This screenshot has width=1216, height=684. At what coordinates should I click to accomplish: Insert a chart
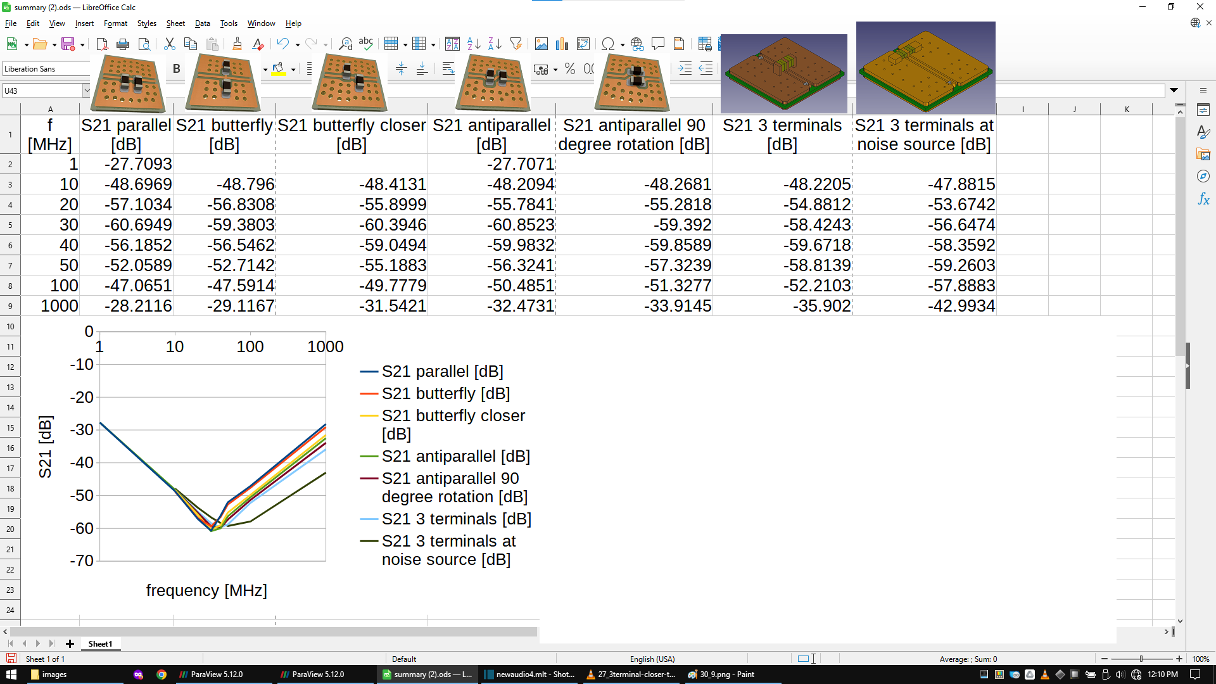click(562, 44)
